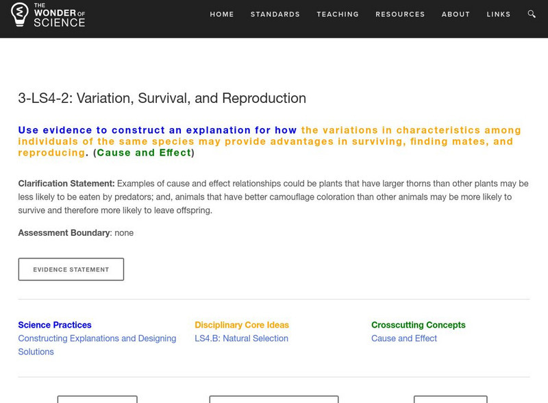
Task: Navigate to the ABOUT page
Action: coord(456,14)
